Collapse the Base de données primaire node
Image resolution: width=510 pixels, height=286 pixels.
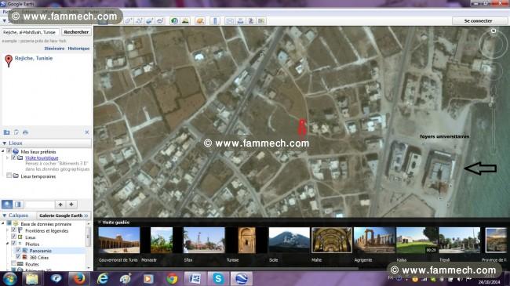coord(3,223)
